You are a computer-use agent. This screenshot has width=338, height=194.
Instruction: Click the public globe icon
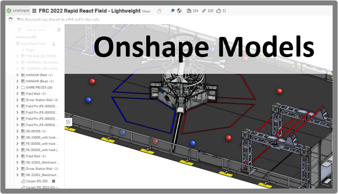179,11
